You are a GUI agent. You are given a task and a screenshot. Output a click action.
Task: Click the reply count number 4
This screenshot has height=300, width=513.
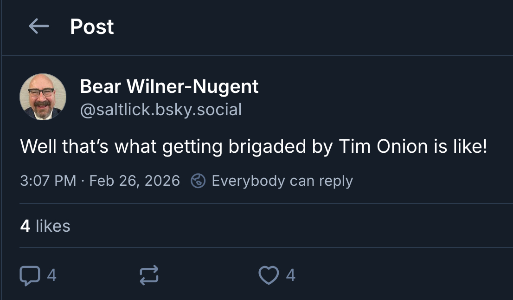coord(52,275)
